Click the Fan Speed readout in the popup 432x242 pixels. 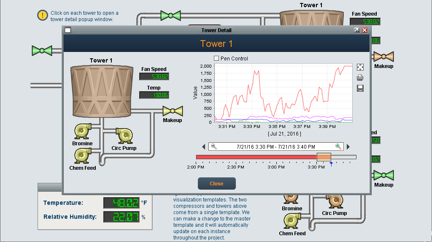[x=154, y=76]
